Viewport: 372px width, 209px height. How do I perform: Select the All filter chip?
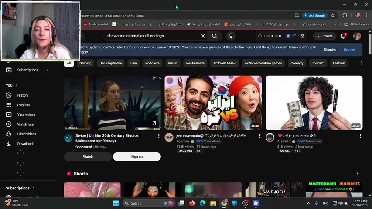[x=68, y=63]
